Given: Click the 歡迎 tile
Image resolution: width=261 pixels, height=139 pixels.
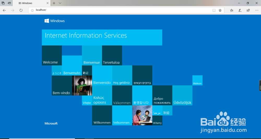Looking at the screenshot, I should [x=87, y=70].
